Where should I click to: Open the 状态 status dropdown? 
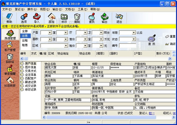(x=134, y=39)
